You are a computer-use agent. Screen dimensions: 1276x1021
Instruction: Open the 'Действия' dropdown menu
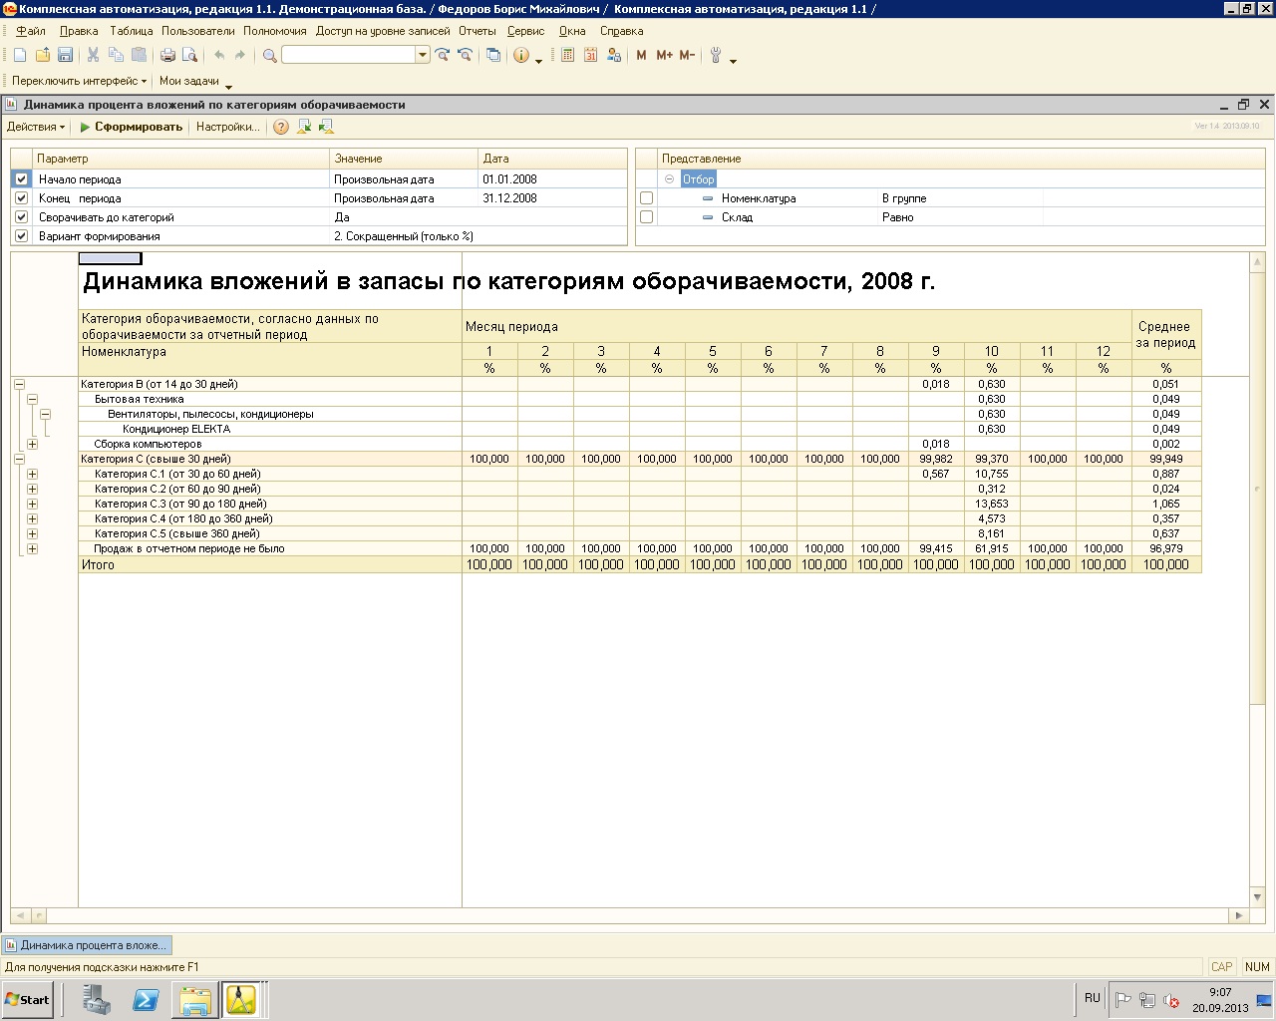[36, 127]
